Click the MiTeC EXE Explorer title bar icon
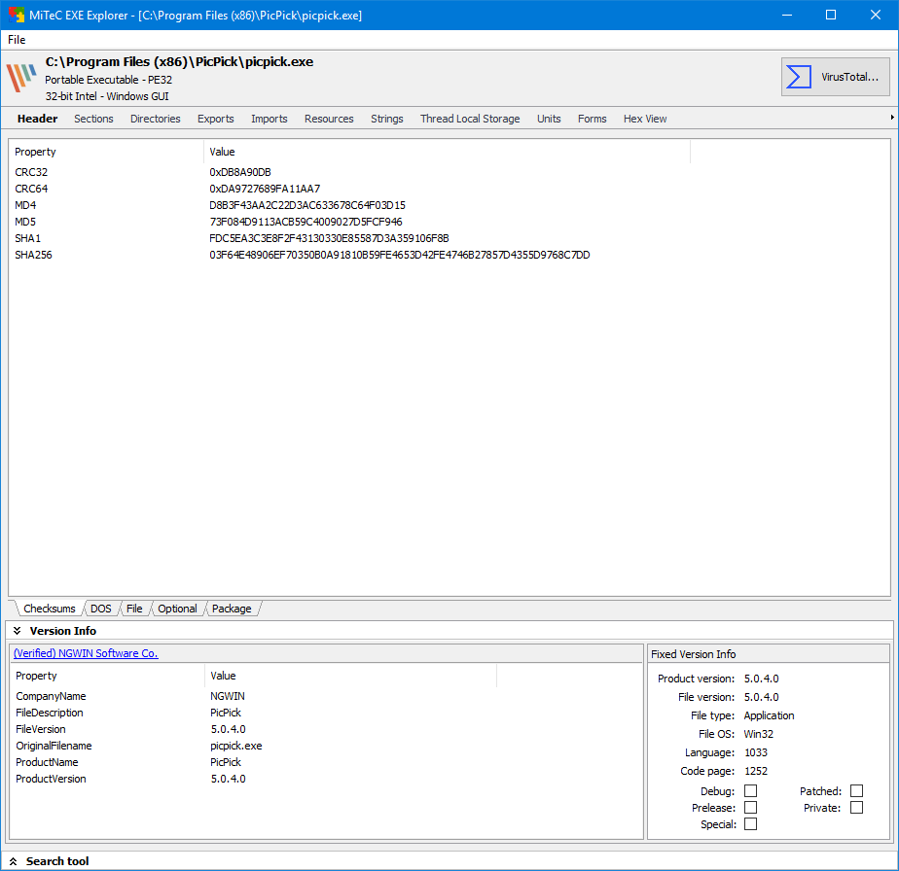The height and width of the screenshot is (871, 899). pos(16,15)
